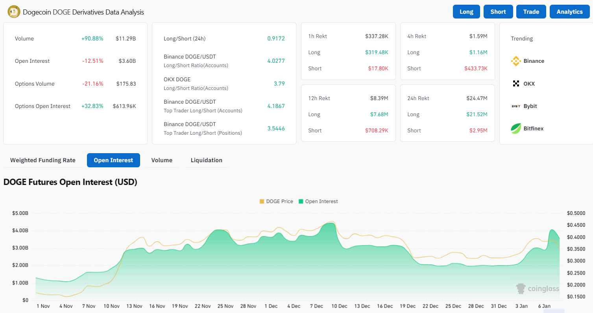Select the Open Interest tab
The width and height of the screenshot is (593, 313).
pos(113,160)
